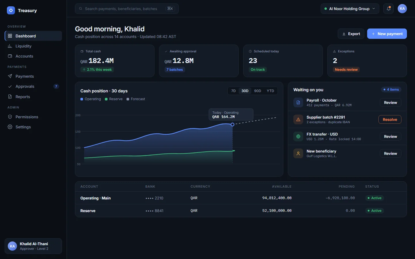This screenshot has width=415, height=259.
Task: Click the Awaiting approval check icon
Action: tap(166, 51)
